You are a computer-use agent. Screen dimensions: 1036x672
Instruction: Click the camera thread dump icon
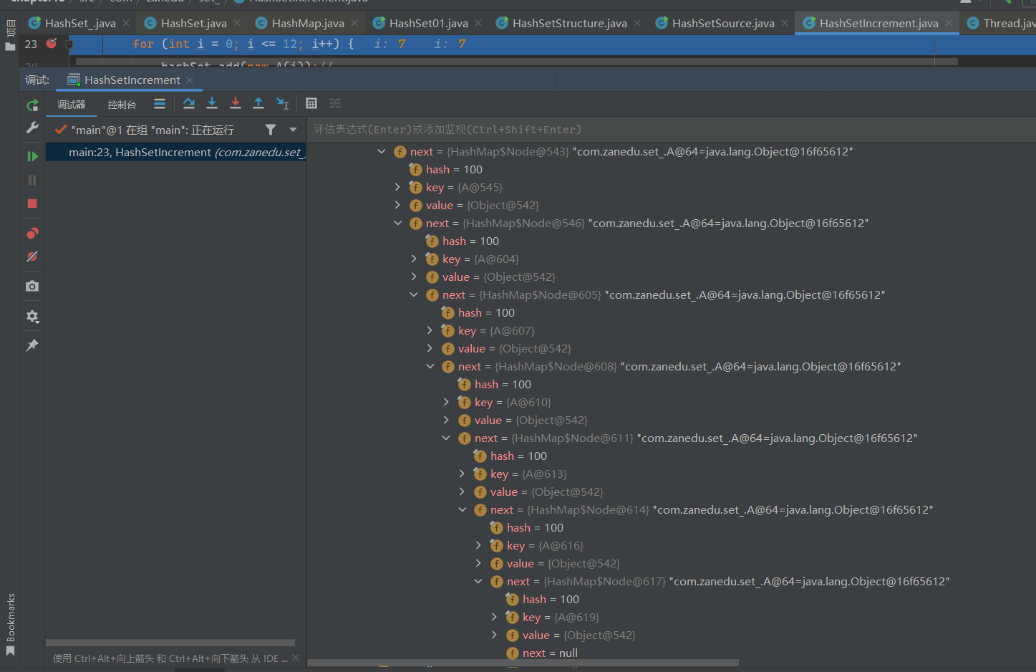pyautogui.click(x=32, y=287)
